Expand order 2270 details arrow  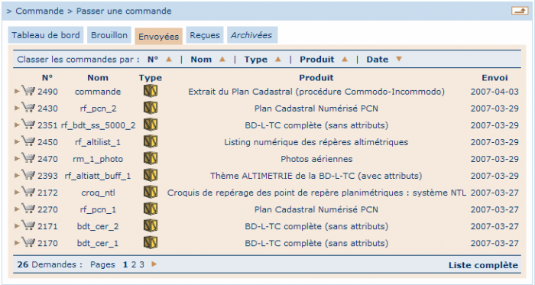coord(17,209)
